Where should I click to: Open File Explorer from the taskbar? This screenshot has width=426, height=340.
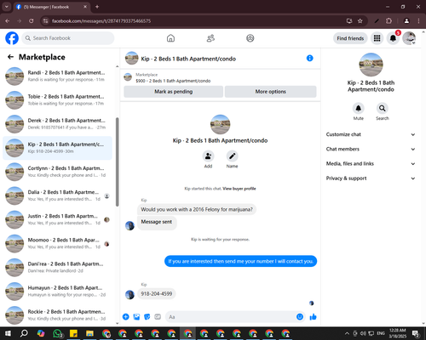(x=89, y=333)
